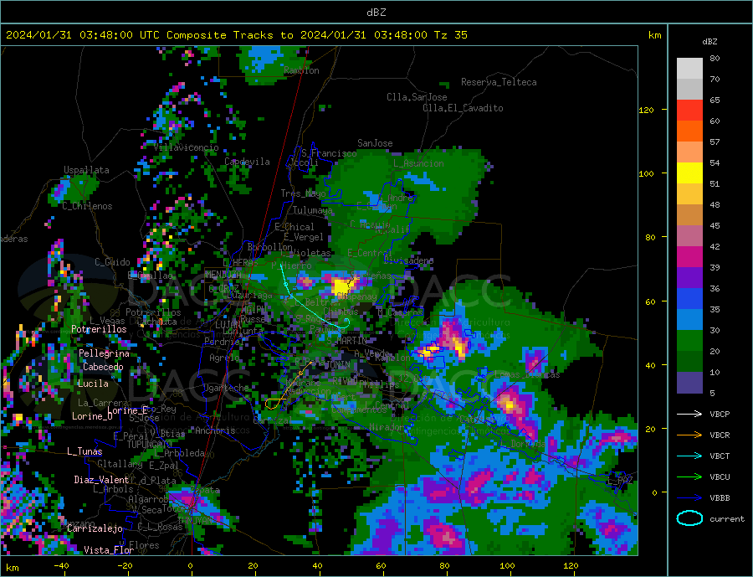Image resolution: width=753 pixels, height=577 pixels.
Task: Click the orange VBCR arrow in legend
Action: (689, 435)
